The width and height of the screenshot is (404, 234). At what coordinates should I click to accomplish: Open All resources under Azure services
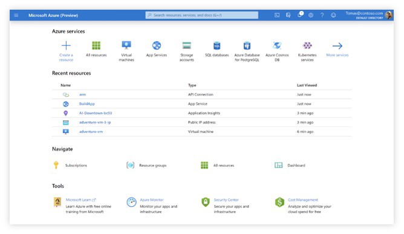96,45
